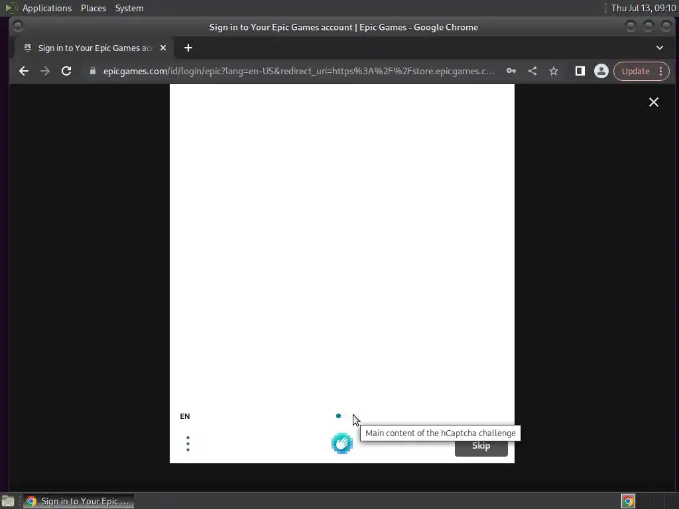Click the padlock site info icon
679x509 pixels.
(x=92, y=71)
